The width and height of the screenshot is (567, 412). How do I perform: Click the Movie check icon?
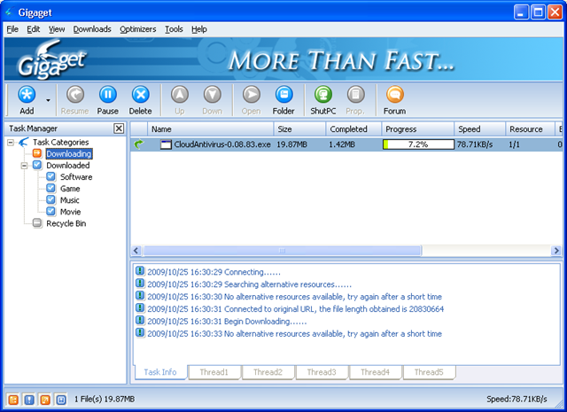pyautogui.click(x=51, y=211)
